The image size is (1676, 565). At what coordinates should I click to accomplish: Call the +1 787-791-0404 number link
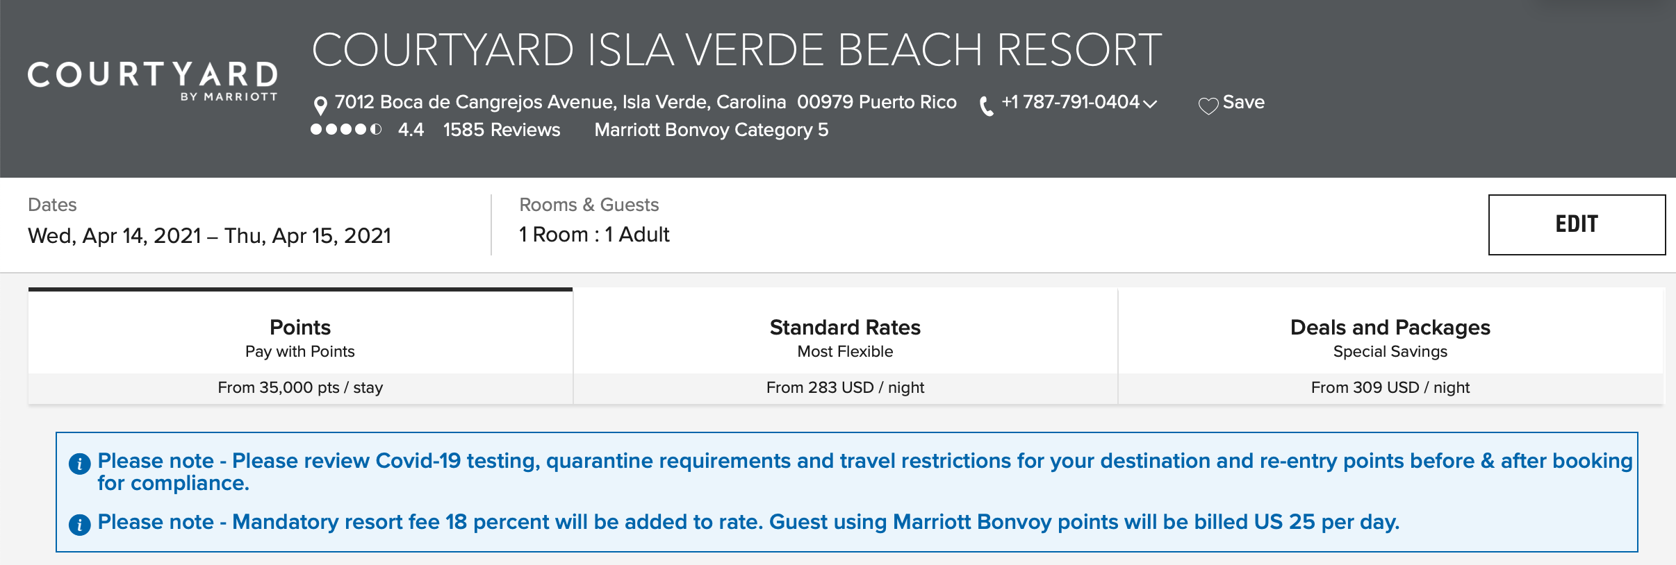point(1070,102)
